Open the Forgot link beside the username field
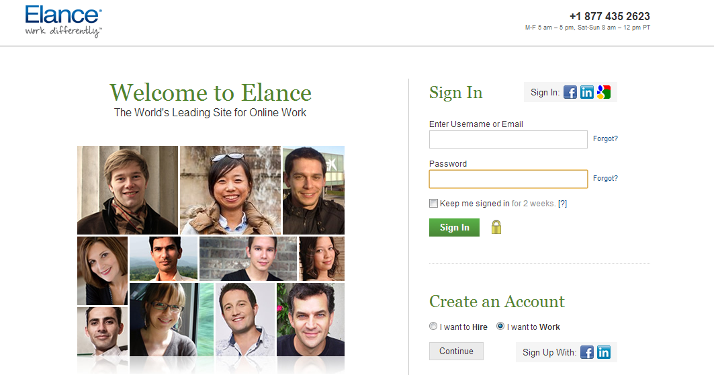The width and height of the screenshot is (714, 375). pos(605,138)
